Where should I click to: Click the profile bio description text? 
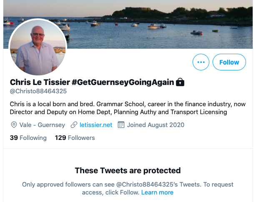click(x=128, y=108)
